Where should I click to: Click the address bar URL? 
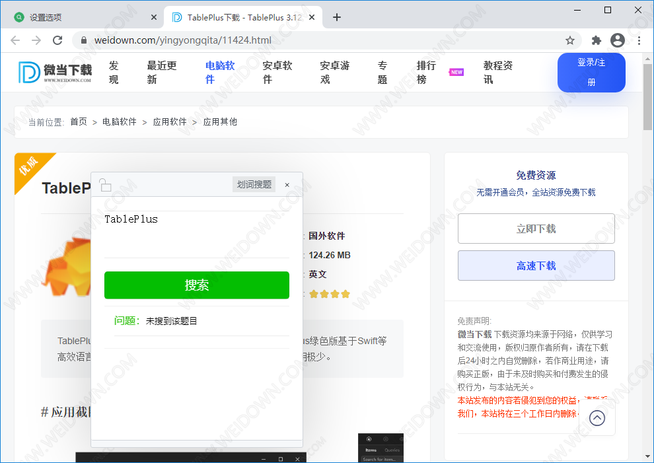pos(183,40)
